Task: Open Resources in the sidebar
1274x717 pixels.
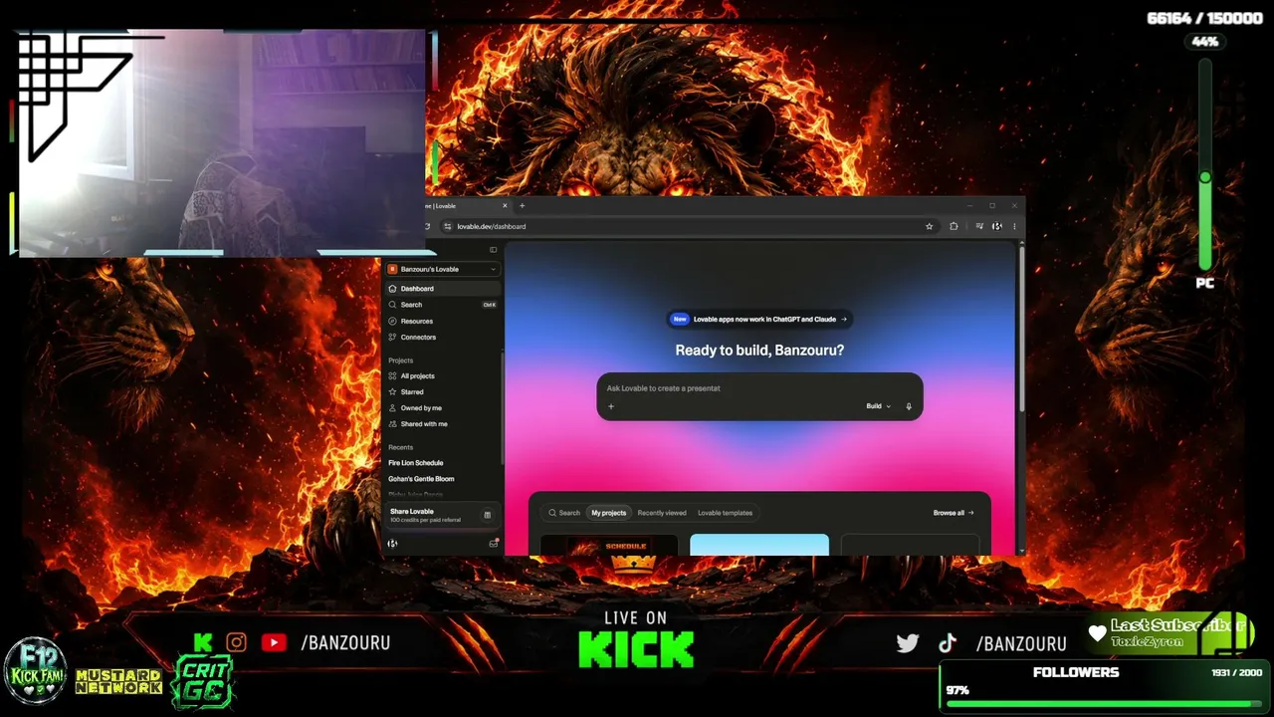Action: coord(443,321)
